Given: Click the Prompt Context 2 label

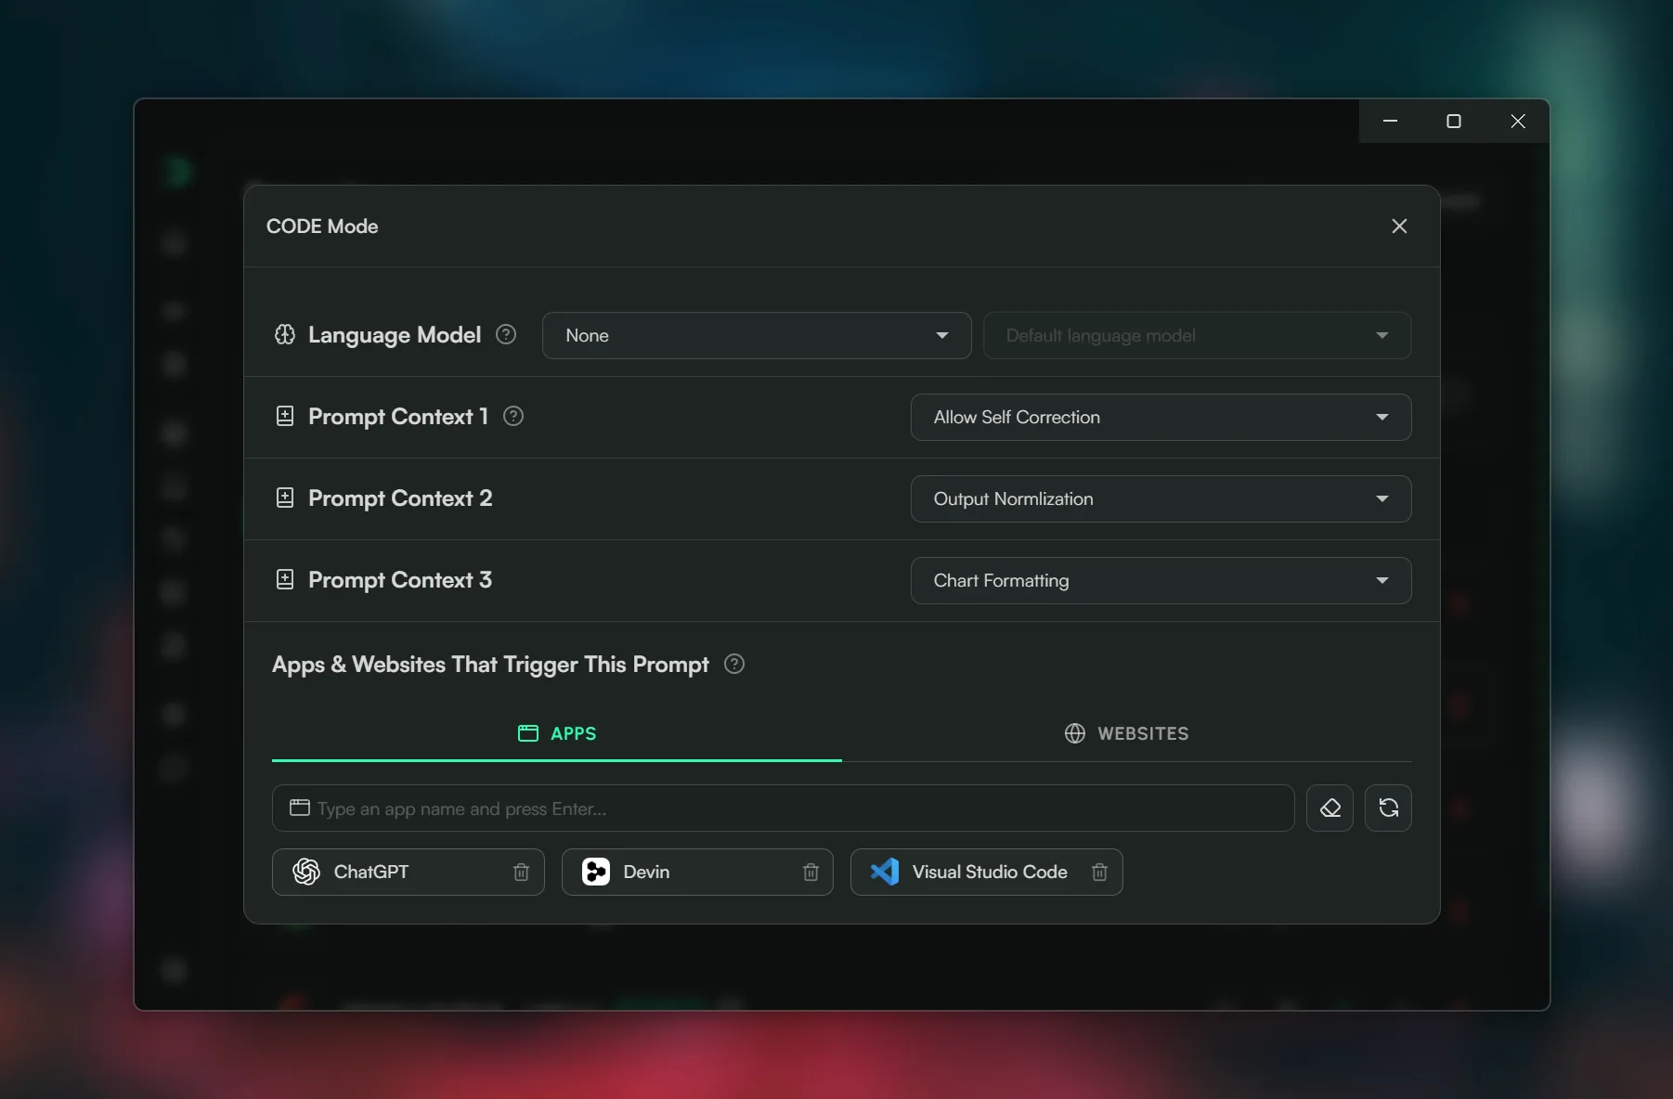Looking at the screenshot, I should tap(400, 498).
